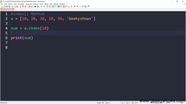The image size is (186, 104).
Task: Click the 'print(num)' statement
Action: pos(22,38)
